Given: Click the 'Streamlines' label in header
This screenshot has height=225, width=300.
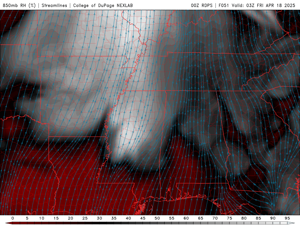Looking at the screenshot, I should 54,5.
